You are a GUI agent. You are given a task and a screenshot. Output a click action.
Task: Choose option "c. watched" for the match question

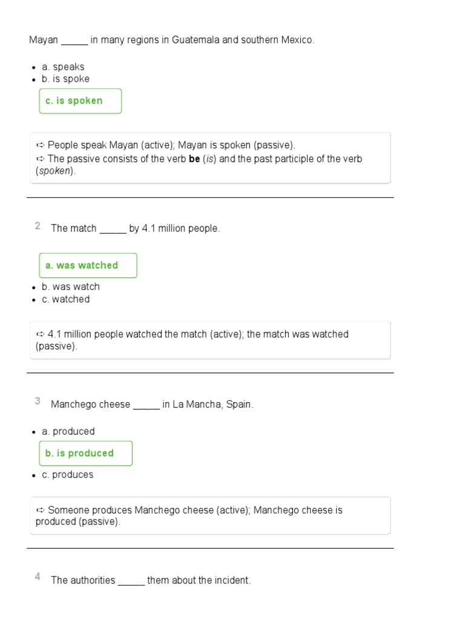65,299
